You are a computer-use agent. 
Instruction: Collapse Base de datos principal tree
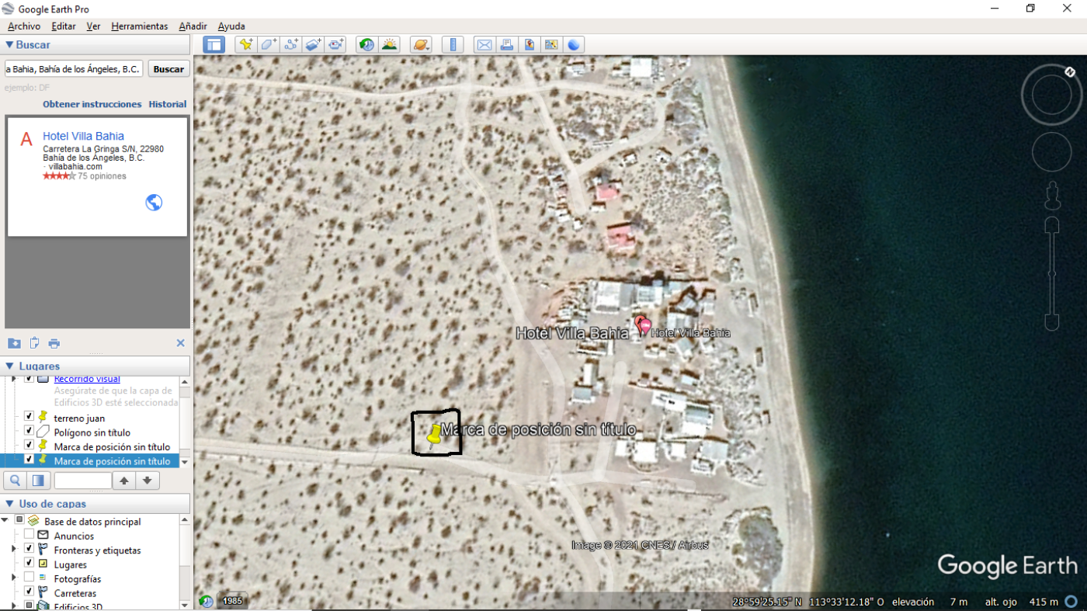tap(5, 521)
